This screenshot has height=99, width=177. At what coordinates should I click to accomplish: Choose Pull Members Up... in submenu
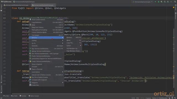[73, 48]
